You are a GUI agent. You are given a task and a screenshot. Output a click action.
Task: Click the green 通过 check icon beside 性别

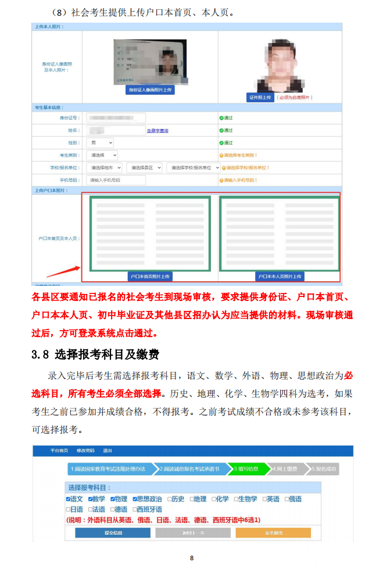point(221,143)
